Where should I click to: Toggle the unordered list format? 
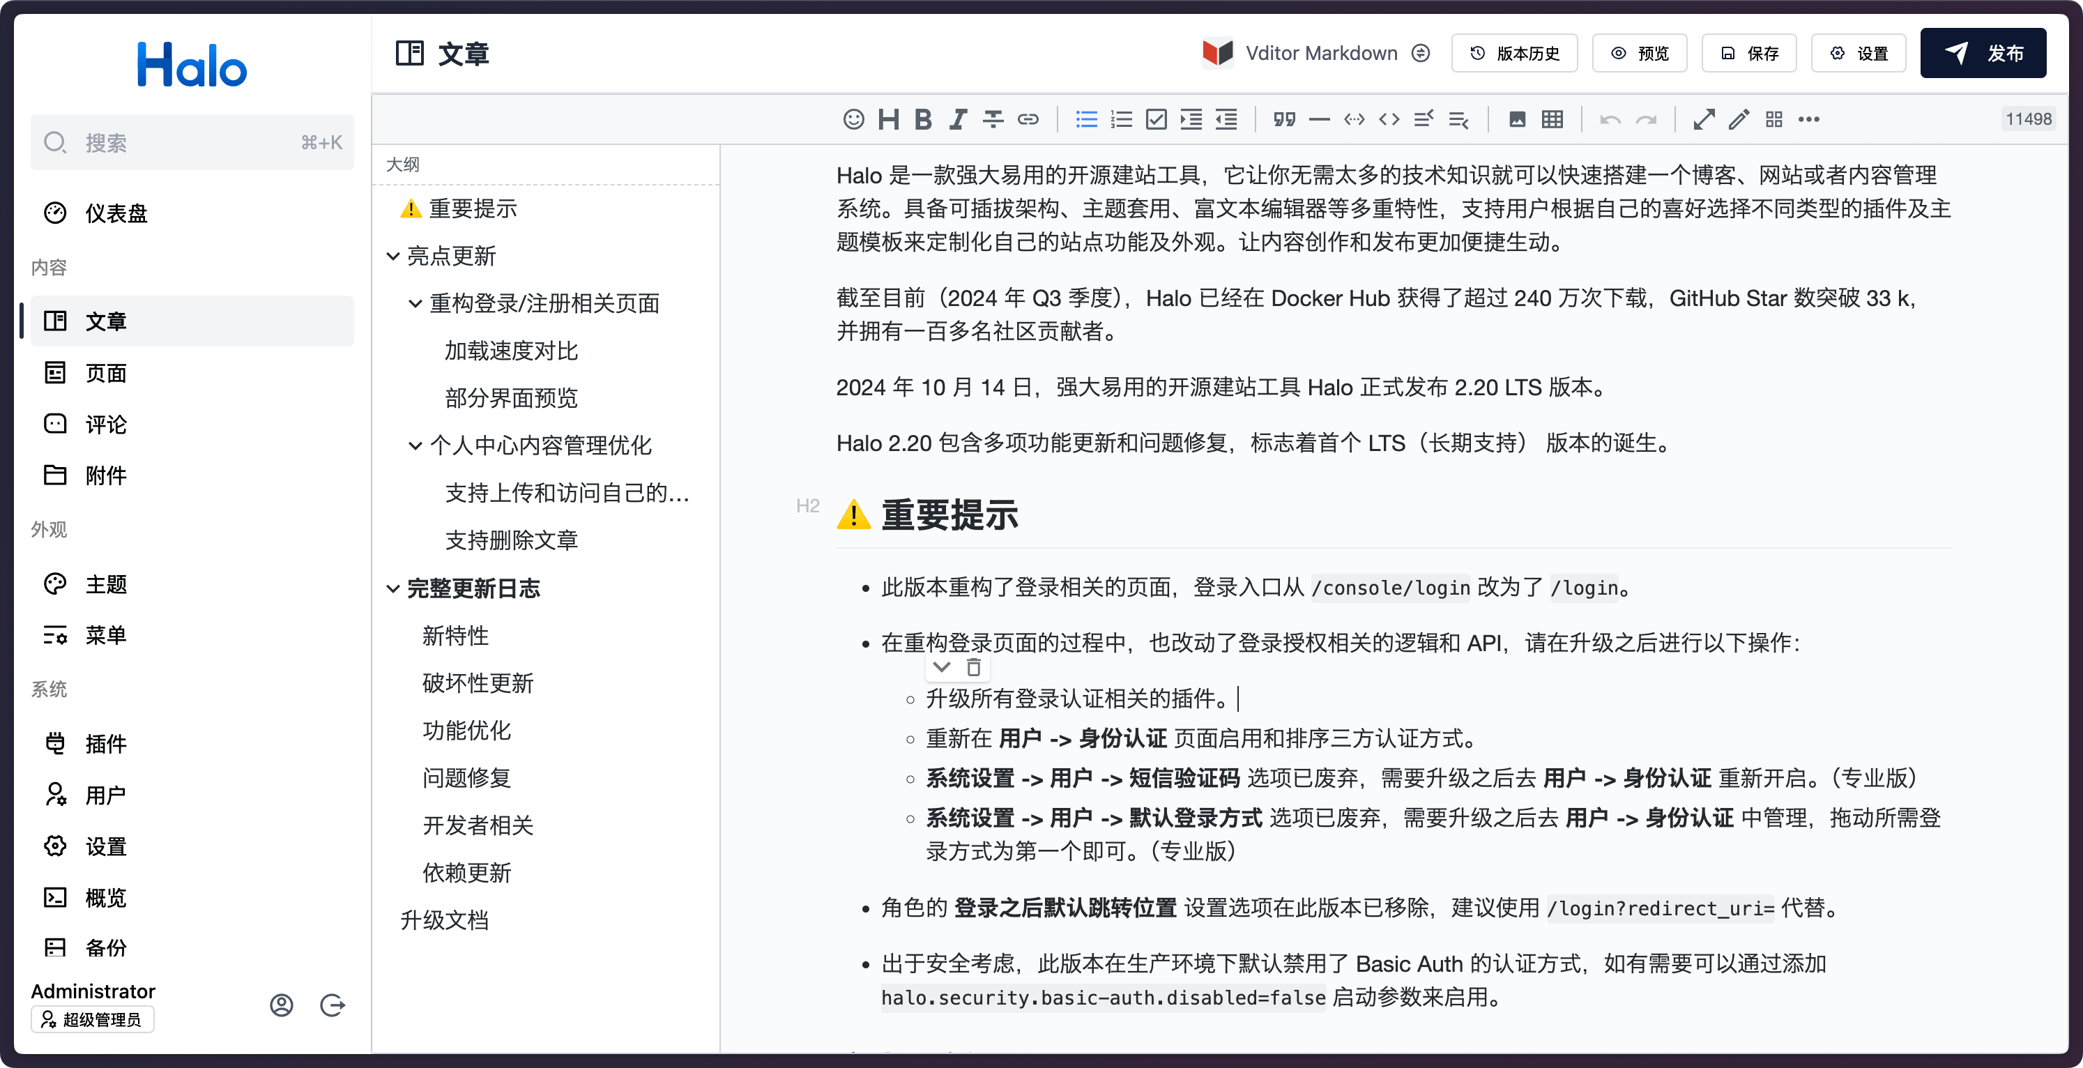tap(1086, 120)
